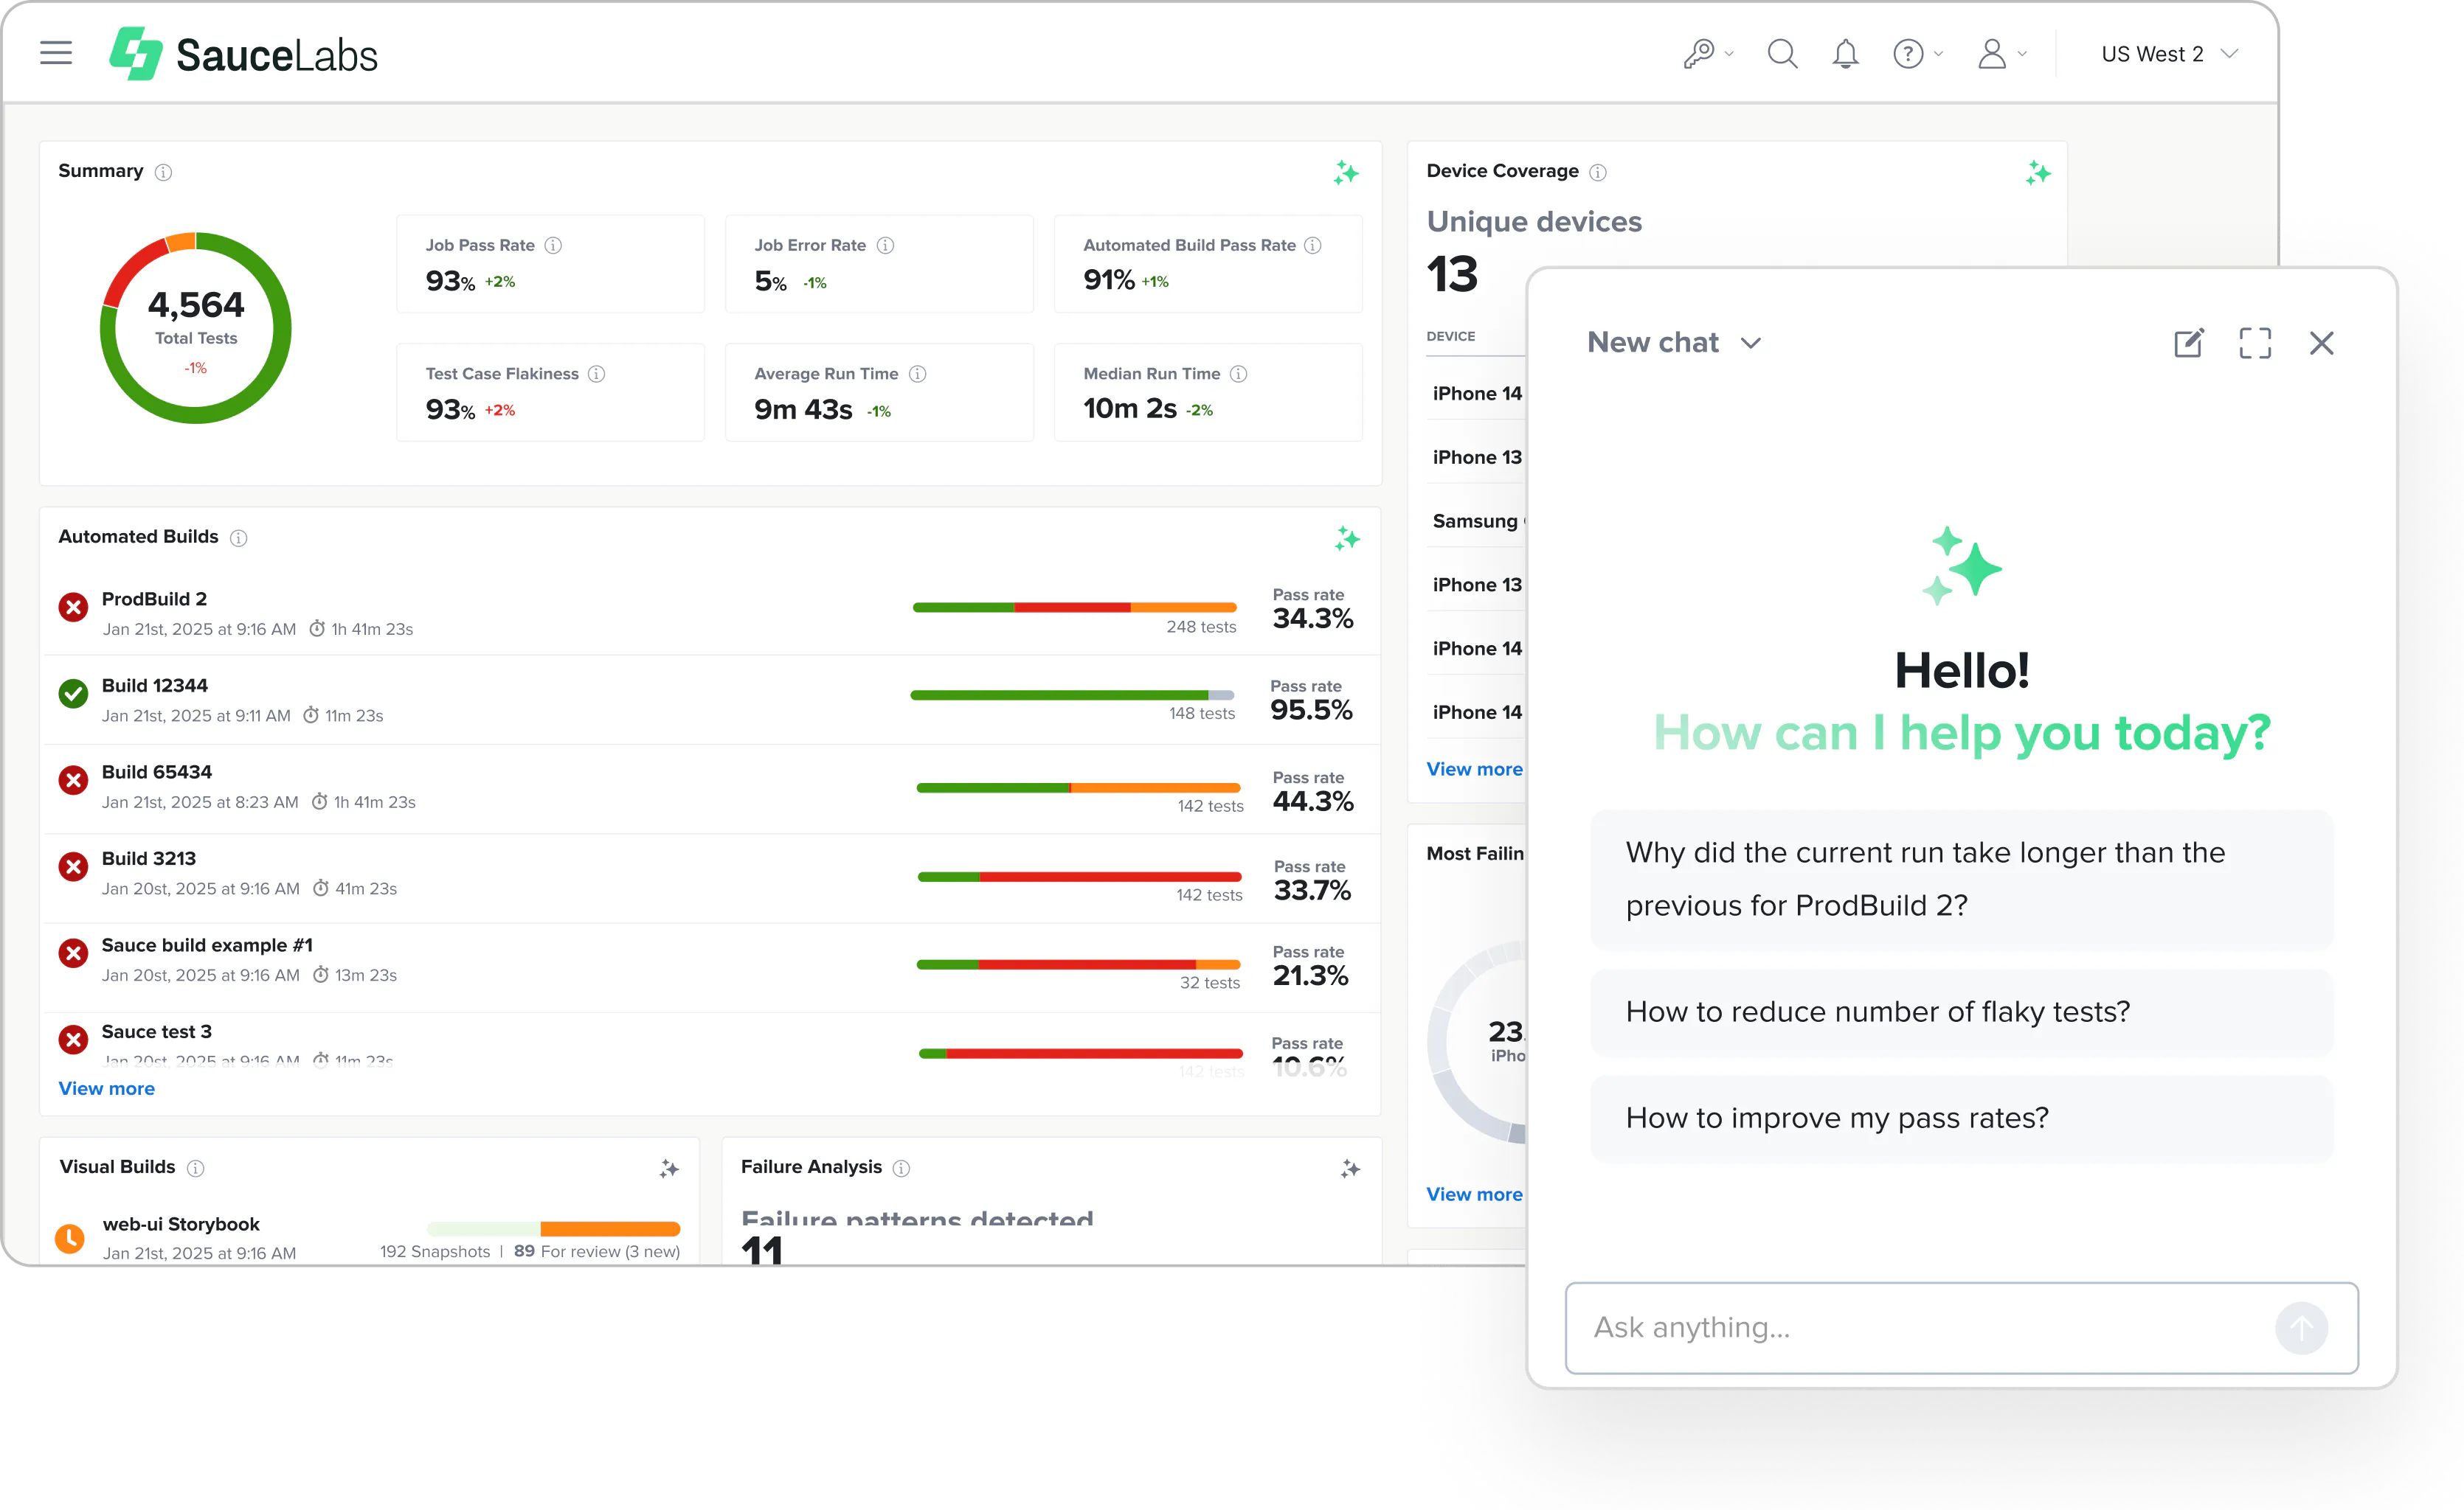
Task: Click the 34.3% pass rate for ProdBuild 2
Action: point(1313,619)
